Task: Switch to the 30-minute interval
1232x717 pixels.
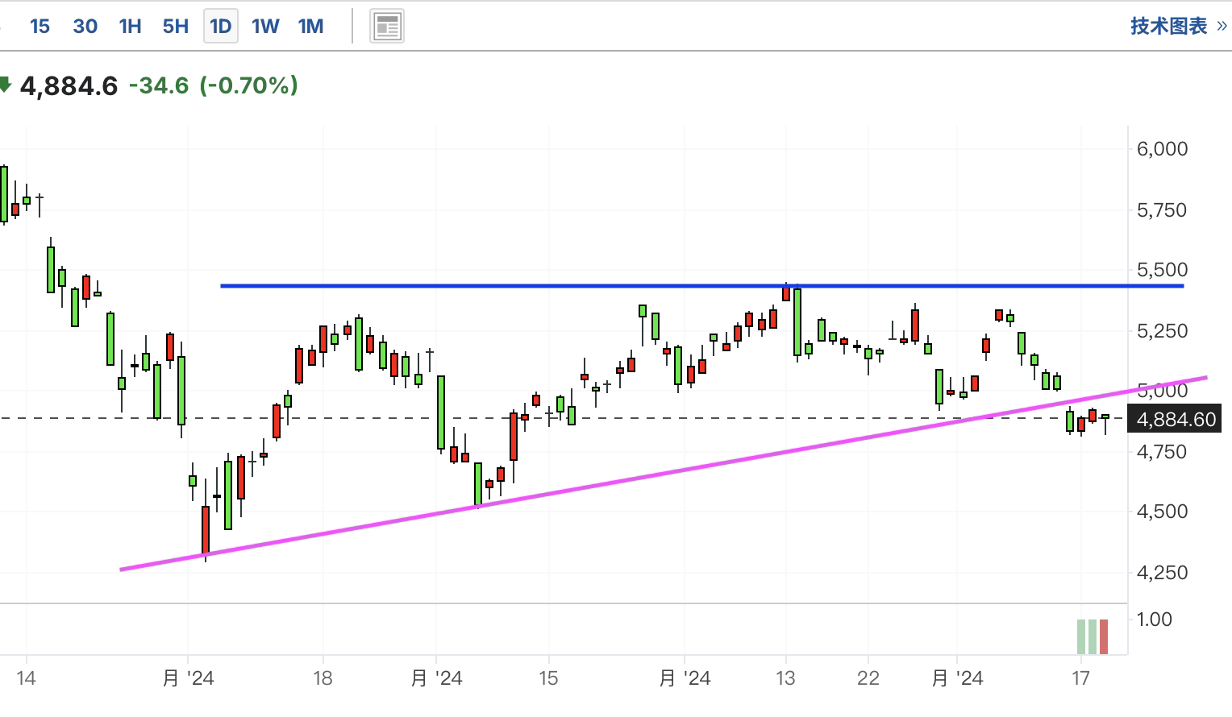Action: 85,27
